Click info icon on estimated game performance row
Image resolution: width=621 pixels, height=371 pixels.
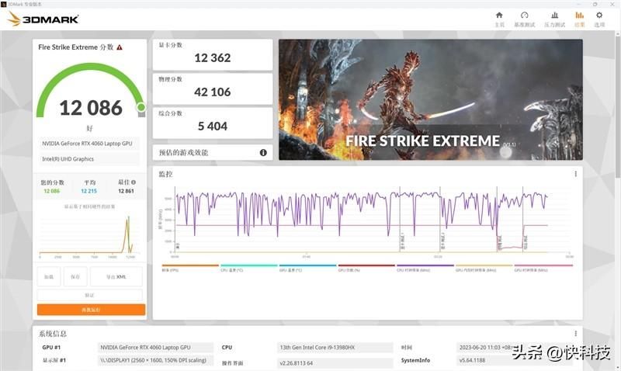263,152
